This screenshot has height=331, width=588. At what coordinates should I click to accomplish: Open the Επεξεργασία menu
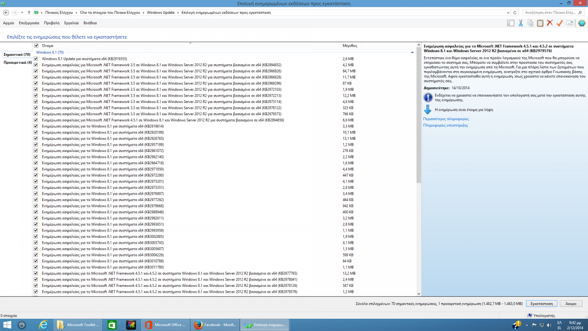(x=29, y=23)
